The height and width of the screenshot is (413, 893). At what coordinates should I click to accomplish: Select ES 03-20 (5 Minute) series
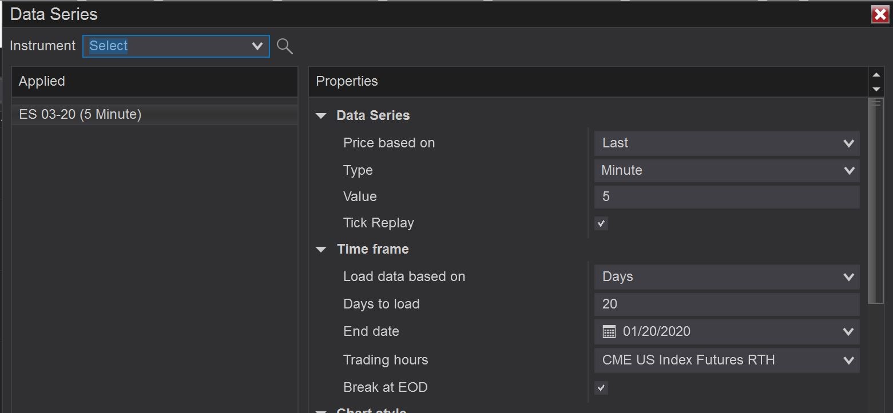(x=80, y=114)
